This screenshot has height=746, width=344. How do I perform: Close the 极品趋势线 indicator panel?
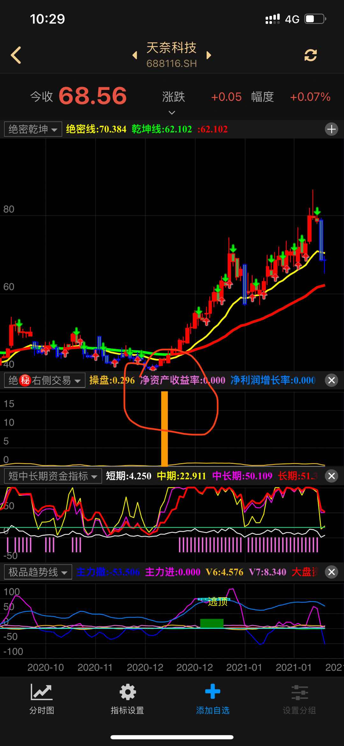[x=331, y=572]
